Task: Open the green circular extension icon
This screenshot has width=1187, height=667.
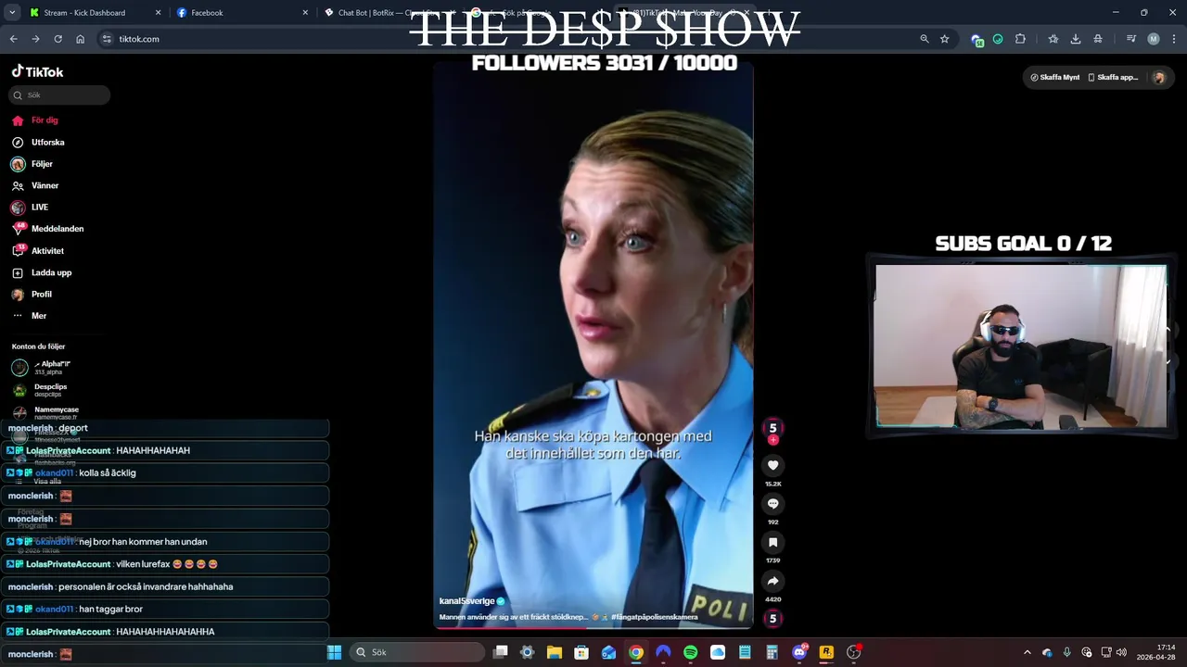Action: [998, 39]
